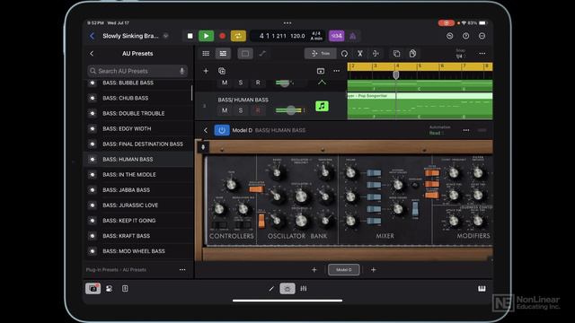The image size is (575, 323).
Task: Select the join tool icon next to scissors
Action: [x=376, y=54]
